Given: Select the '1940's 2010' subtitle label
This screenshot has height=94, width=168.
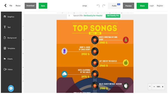Looking at the screenshot, I should coord(95,33).
